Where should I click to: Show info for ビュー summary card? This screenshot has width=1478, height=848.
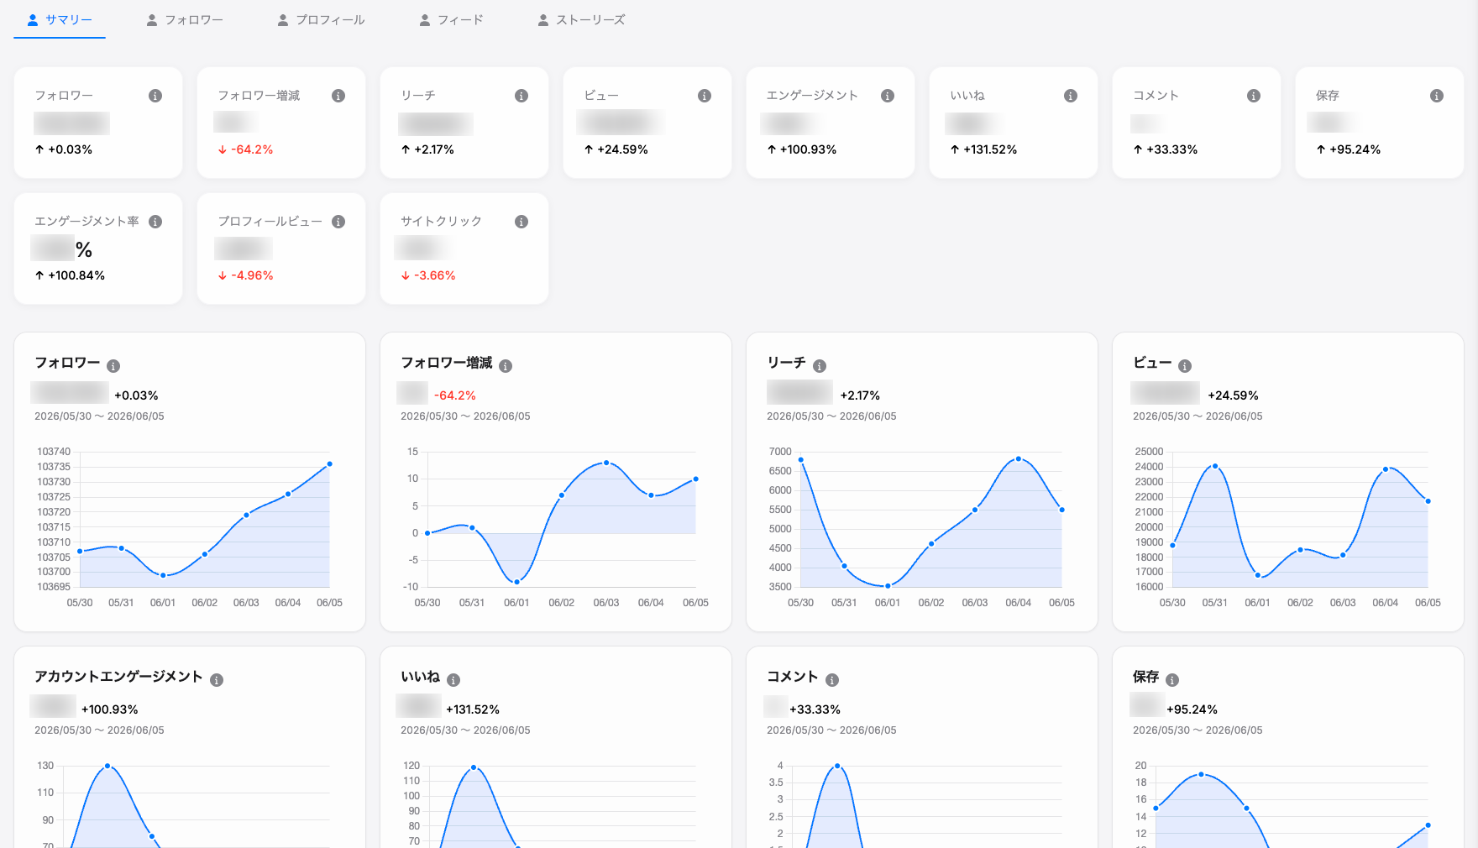click(705, 96)
